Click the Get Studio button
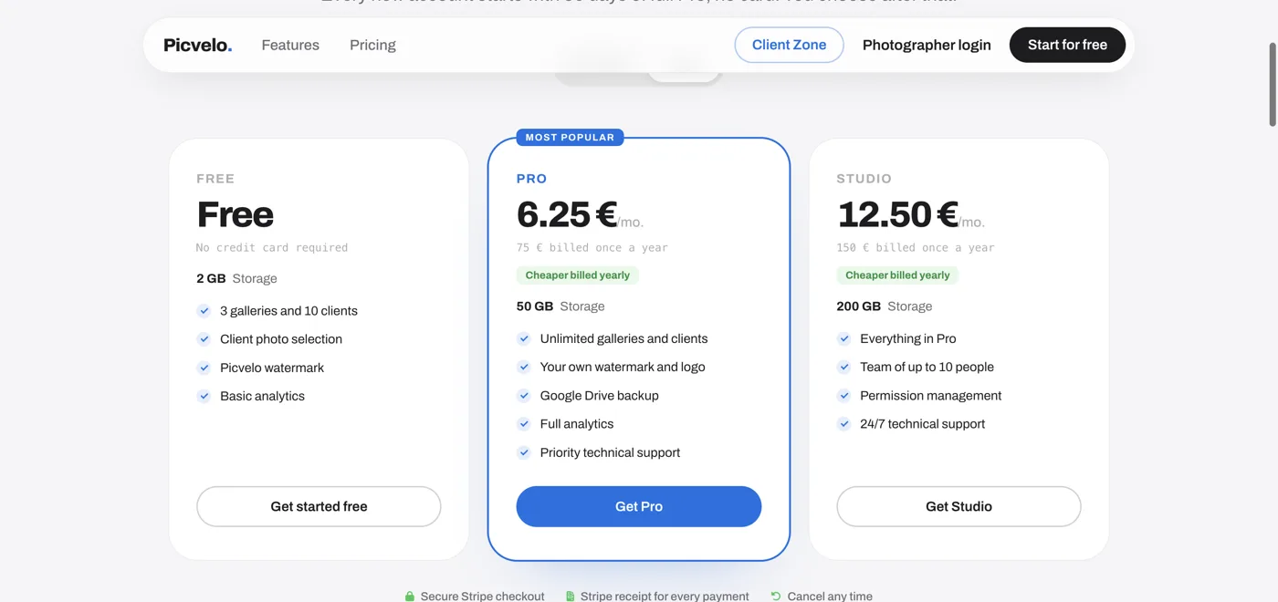The width and height of the screenshot is (1278, 602). pyautogui.click(x=958, y=506)
